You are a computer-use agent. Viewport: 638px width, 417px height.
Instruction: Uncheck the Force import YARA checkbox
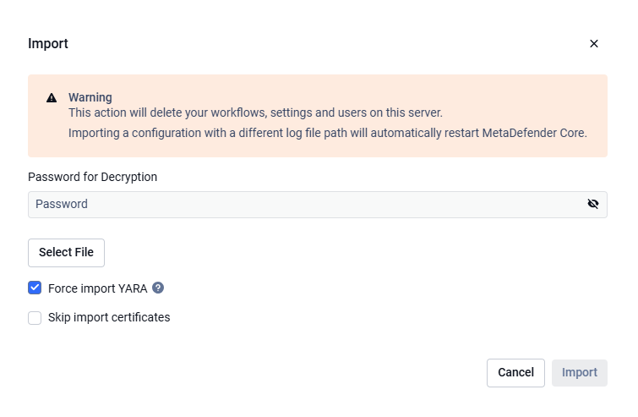[35, 288]
